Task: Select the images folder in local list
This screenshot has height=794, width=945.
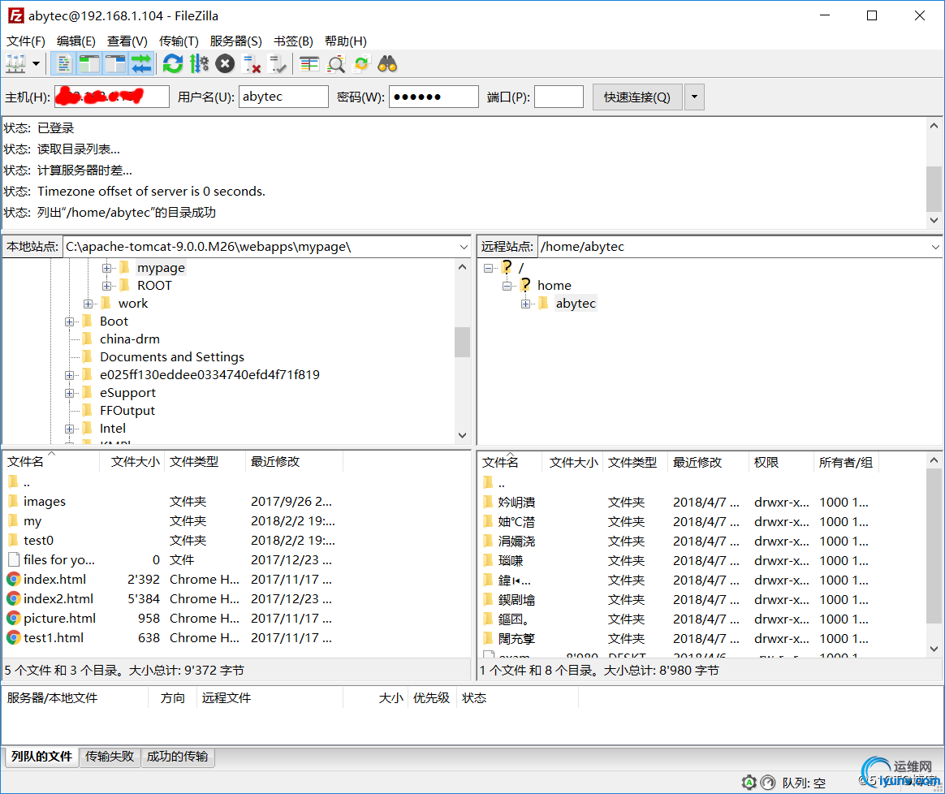Action: (44, 502)
